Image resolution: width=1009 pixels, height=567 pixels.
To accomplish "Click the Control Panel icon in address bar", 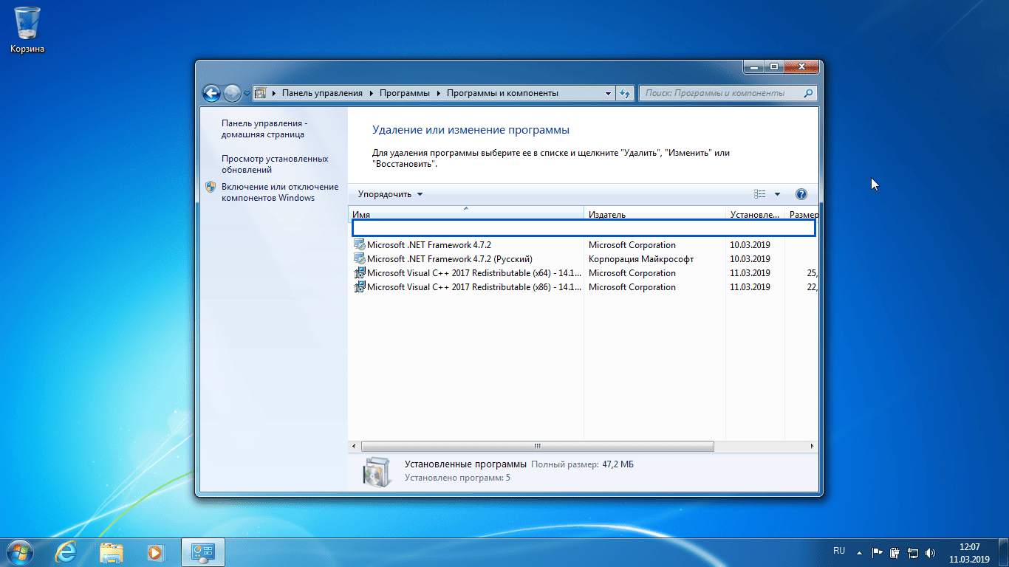I will tap(260, 93).
